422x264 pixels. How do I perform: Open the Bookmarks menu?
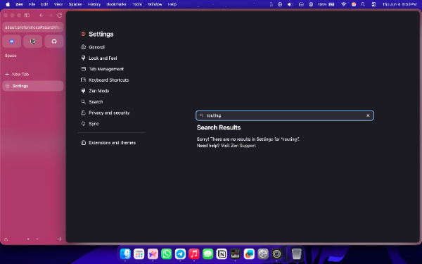[116, 4]
